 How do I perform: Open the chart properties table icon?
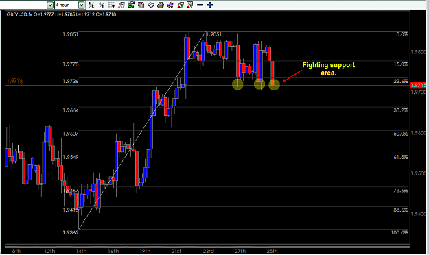(x=141, y=5)
